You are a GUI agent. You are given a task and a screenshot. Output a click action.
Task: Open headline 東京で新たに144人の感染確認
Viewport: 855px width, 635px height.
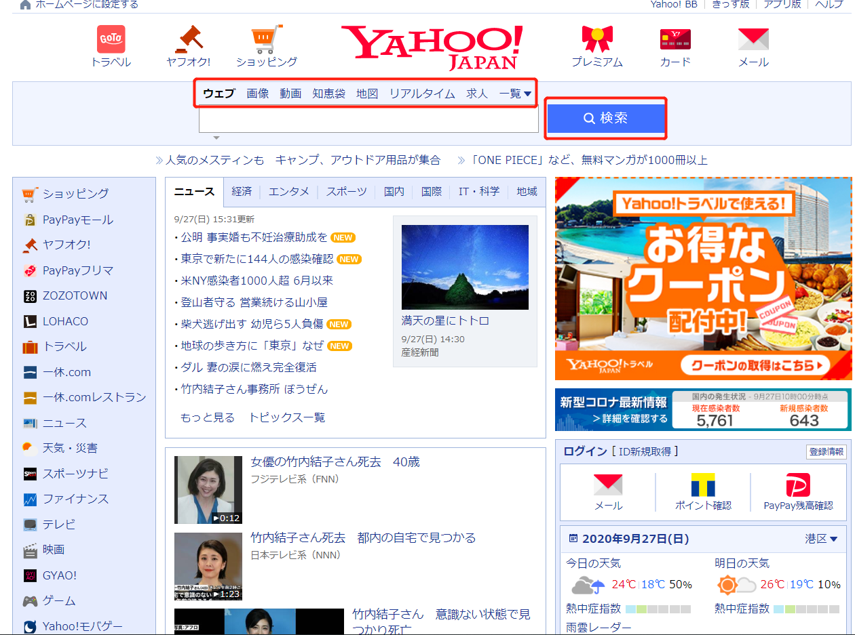[257, 259]
